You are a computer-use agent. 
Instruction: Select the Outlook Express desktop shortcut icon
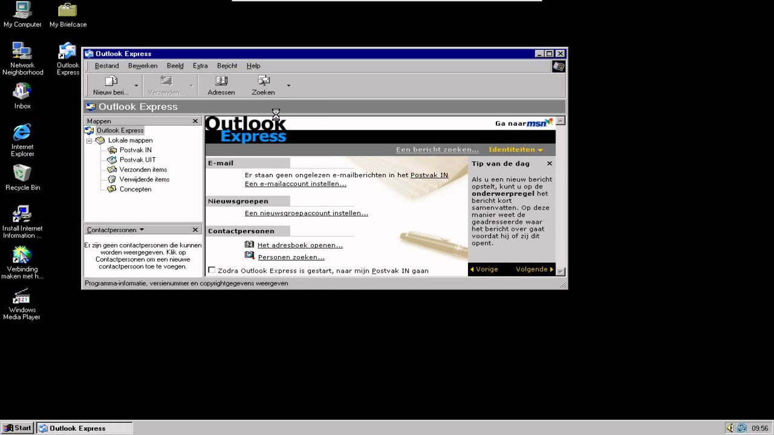point(67,51)
